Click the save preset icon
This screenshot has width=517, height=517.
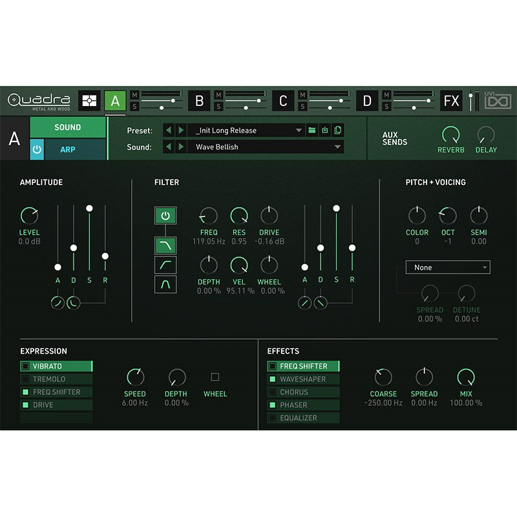pyautogui.click(x=325, y=131)
